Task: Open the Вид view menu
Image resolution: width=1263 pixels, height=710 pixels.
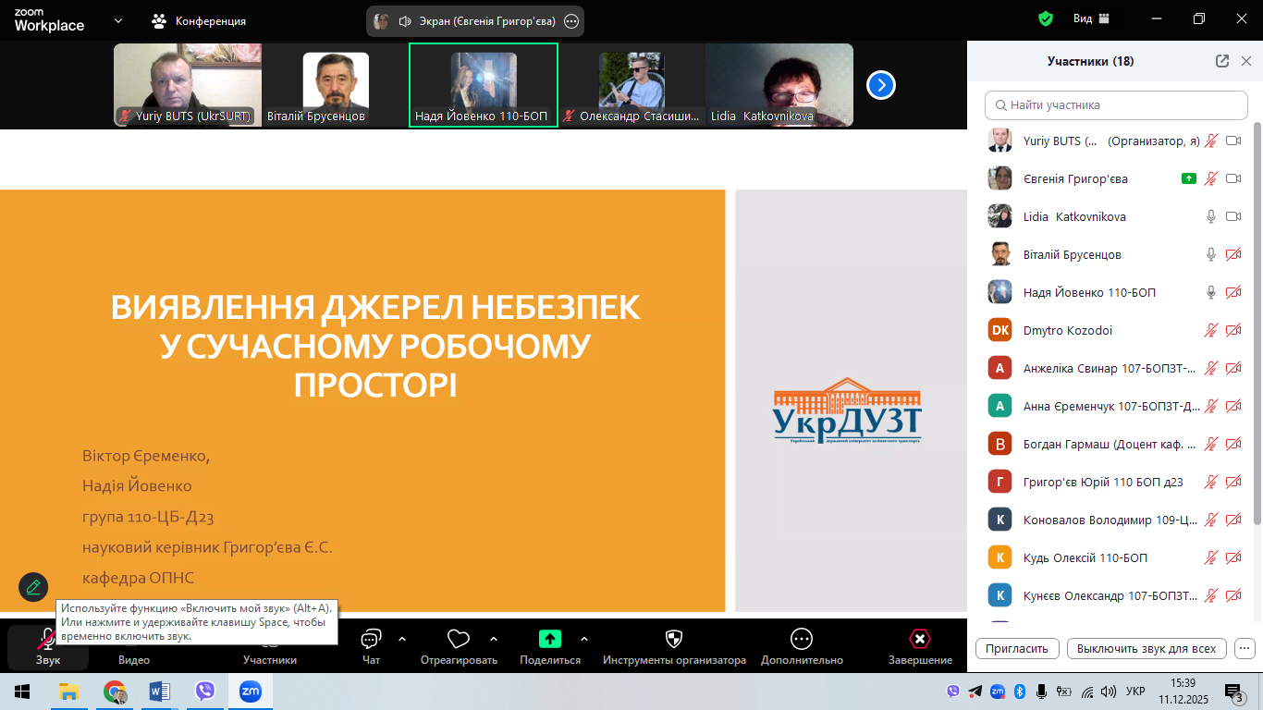Action: [1090, 18]
